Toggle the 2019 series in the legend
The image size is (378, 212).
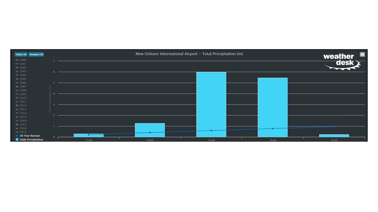tap(23, 132)
